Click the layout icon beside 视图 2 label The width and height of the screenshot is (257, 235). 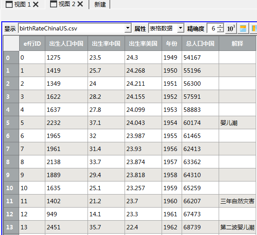tap(54, 4)
